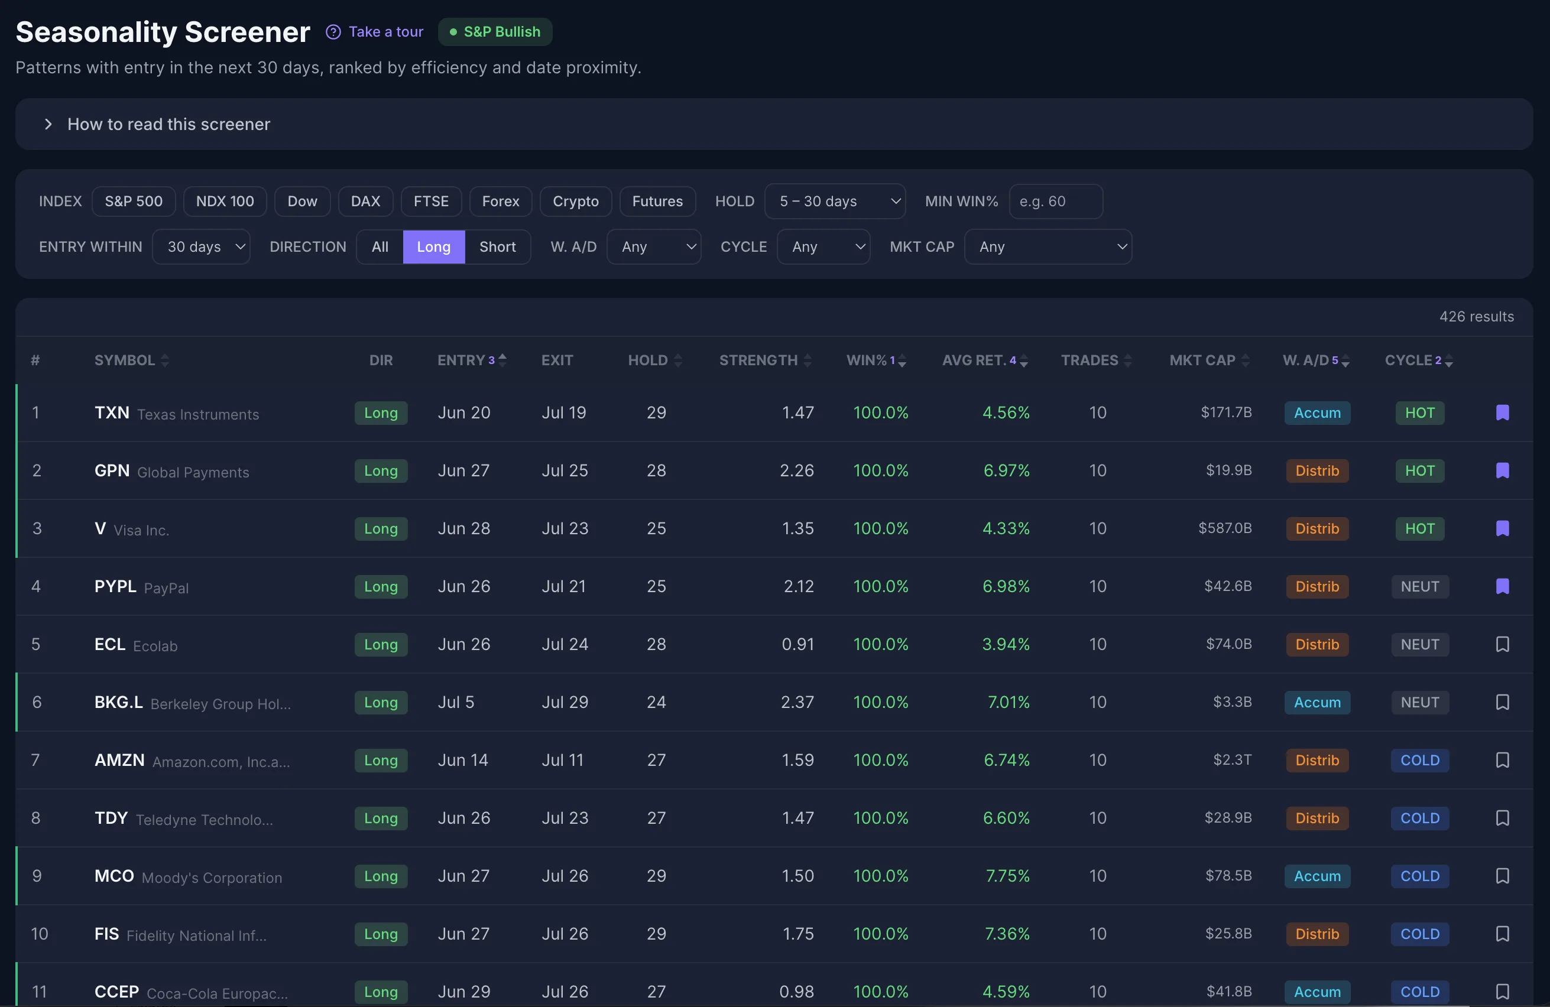Open the HOLD 5 – 30 days dropdown

[835, 202]
